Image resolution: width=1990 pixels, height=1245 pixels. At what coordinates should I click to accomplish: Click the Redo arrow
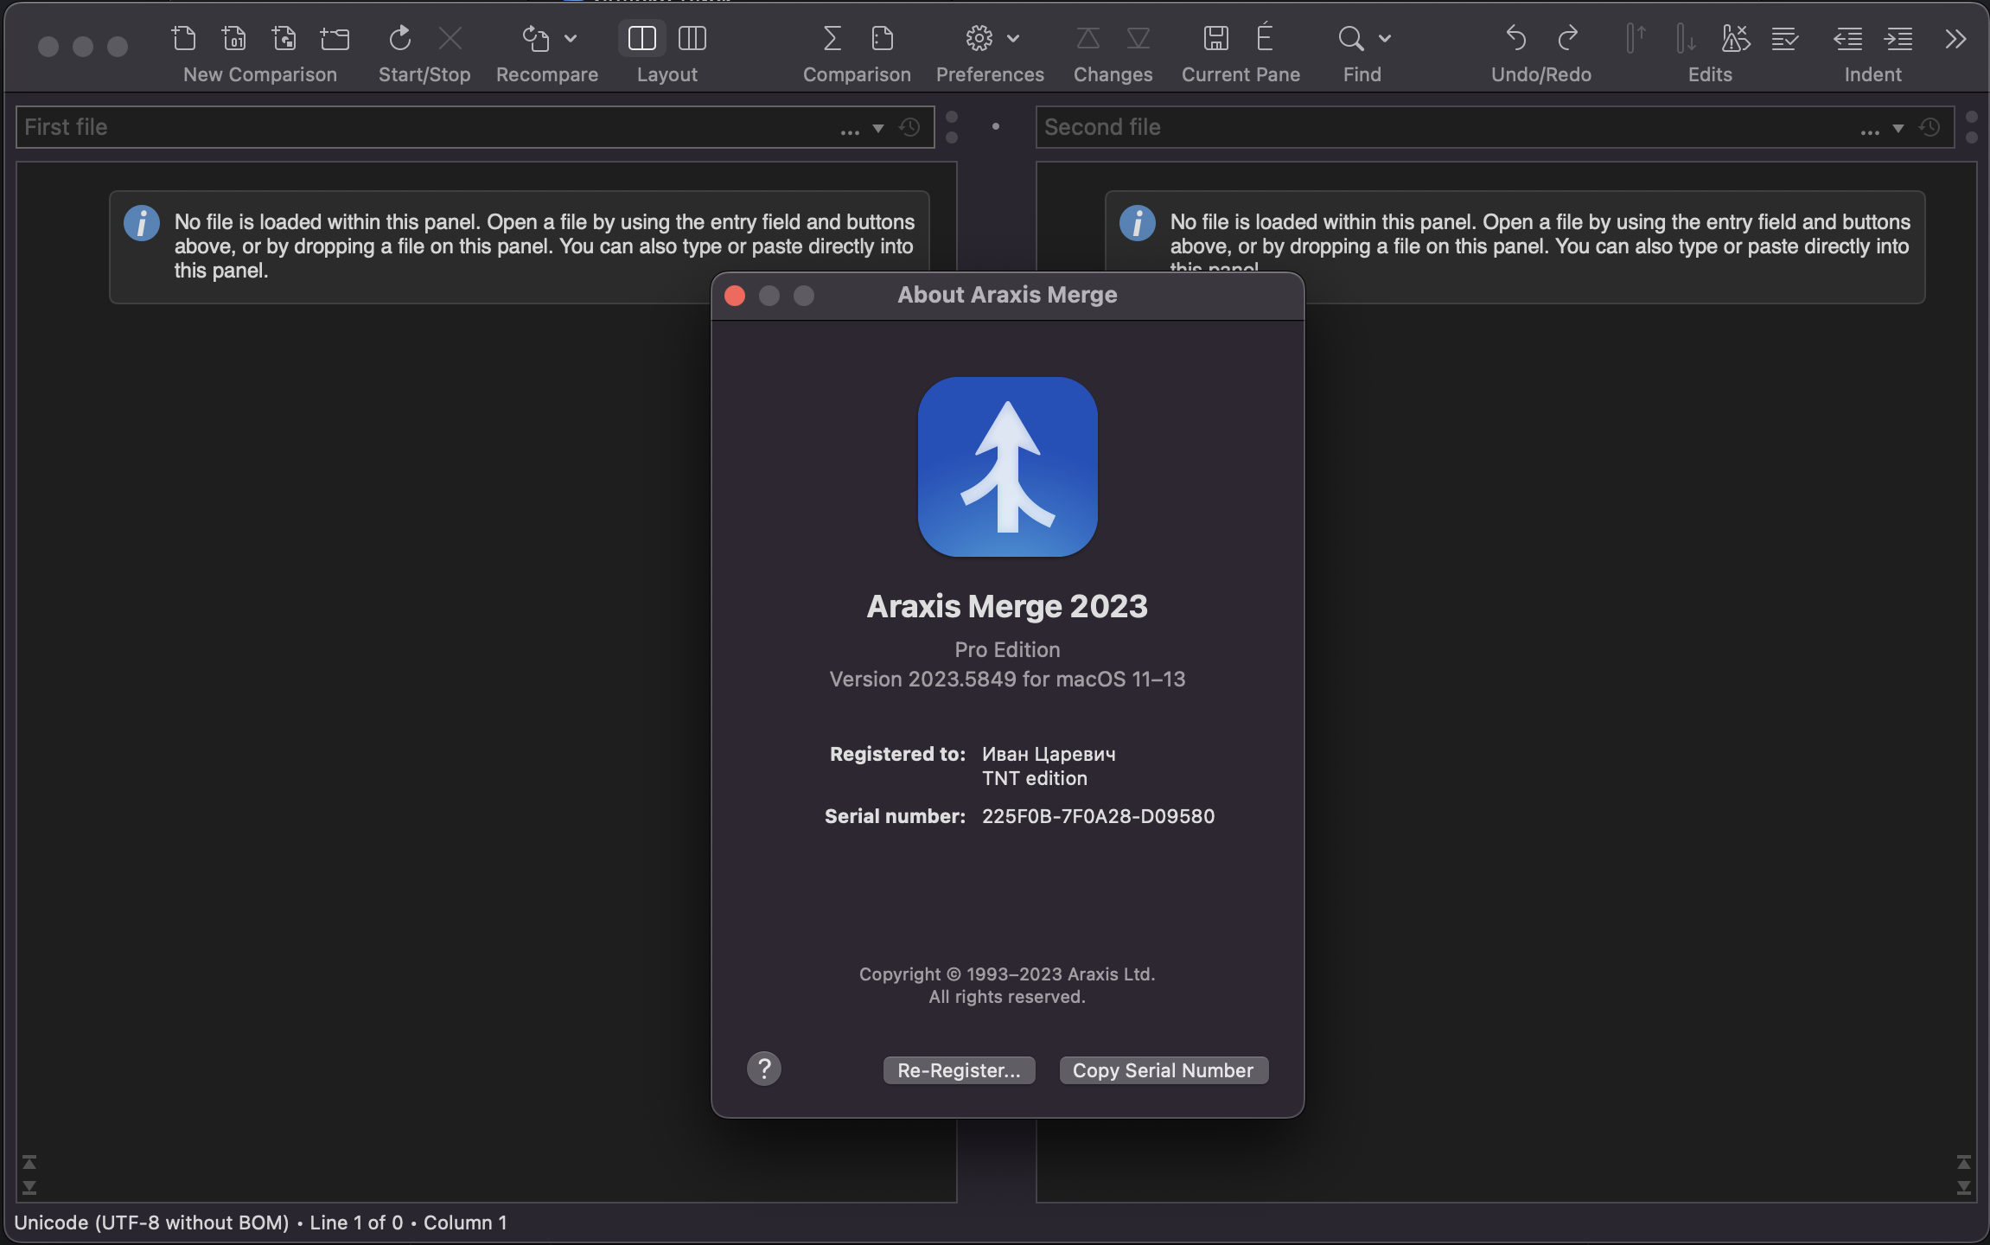coord(1567,38)
